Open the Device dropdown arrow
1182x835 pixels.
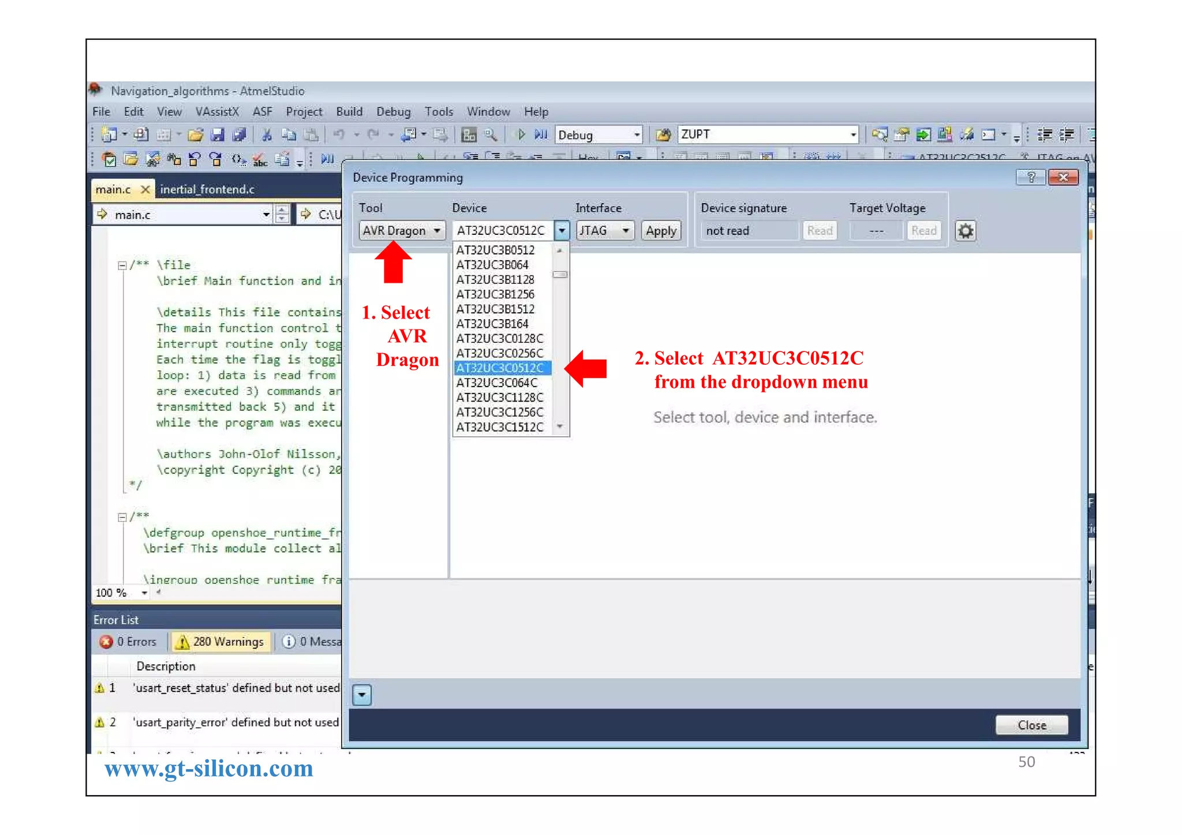point(562,231)
